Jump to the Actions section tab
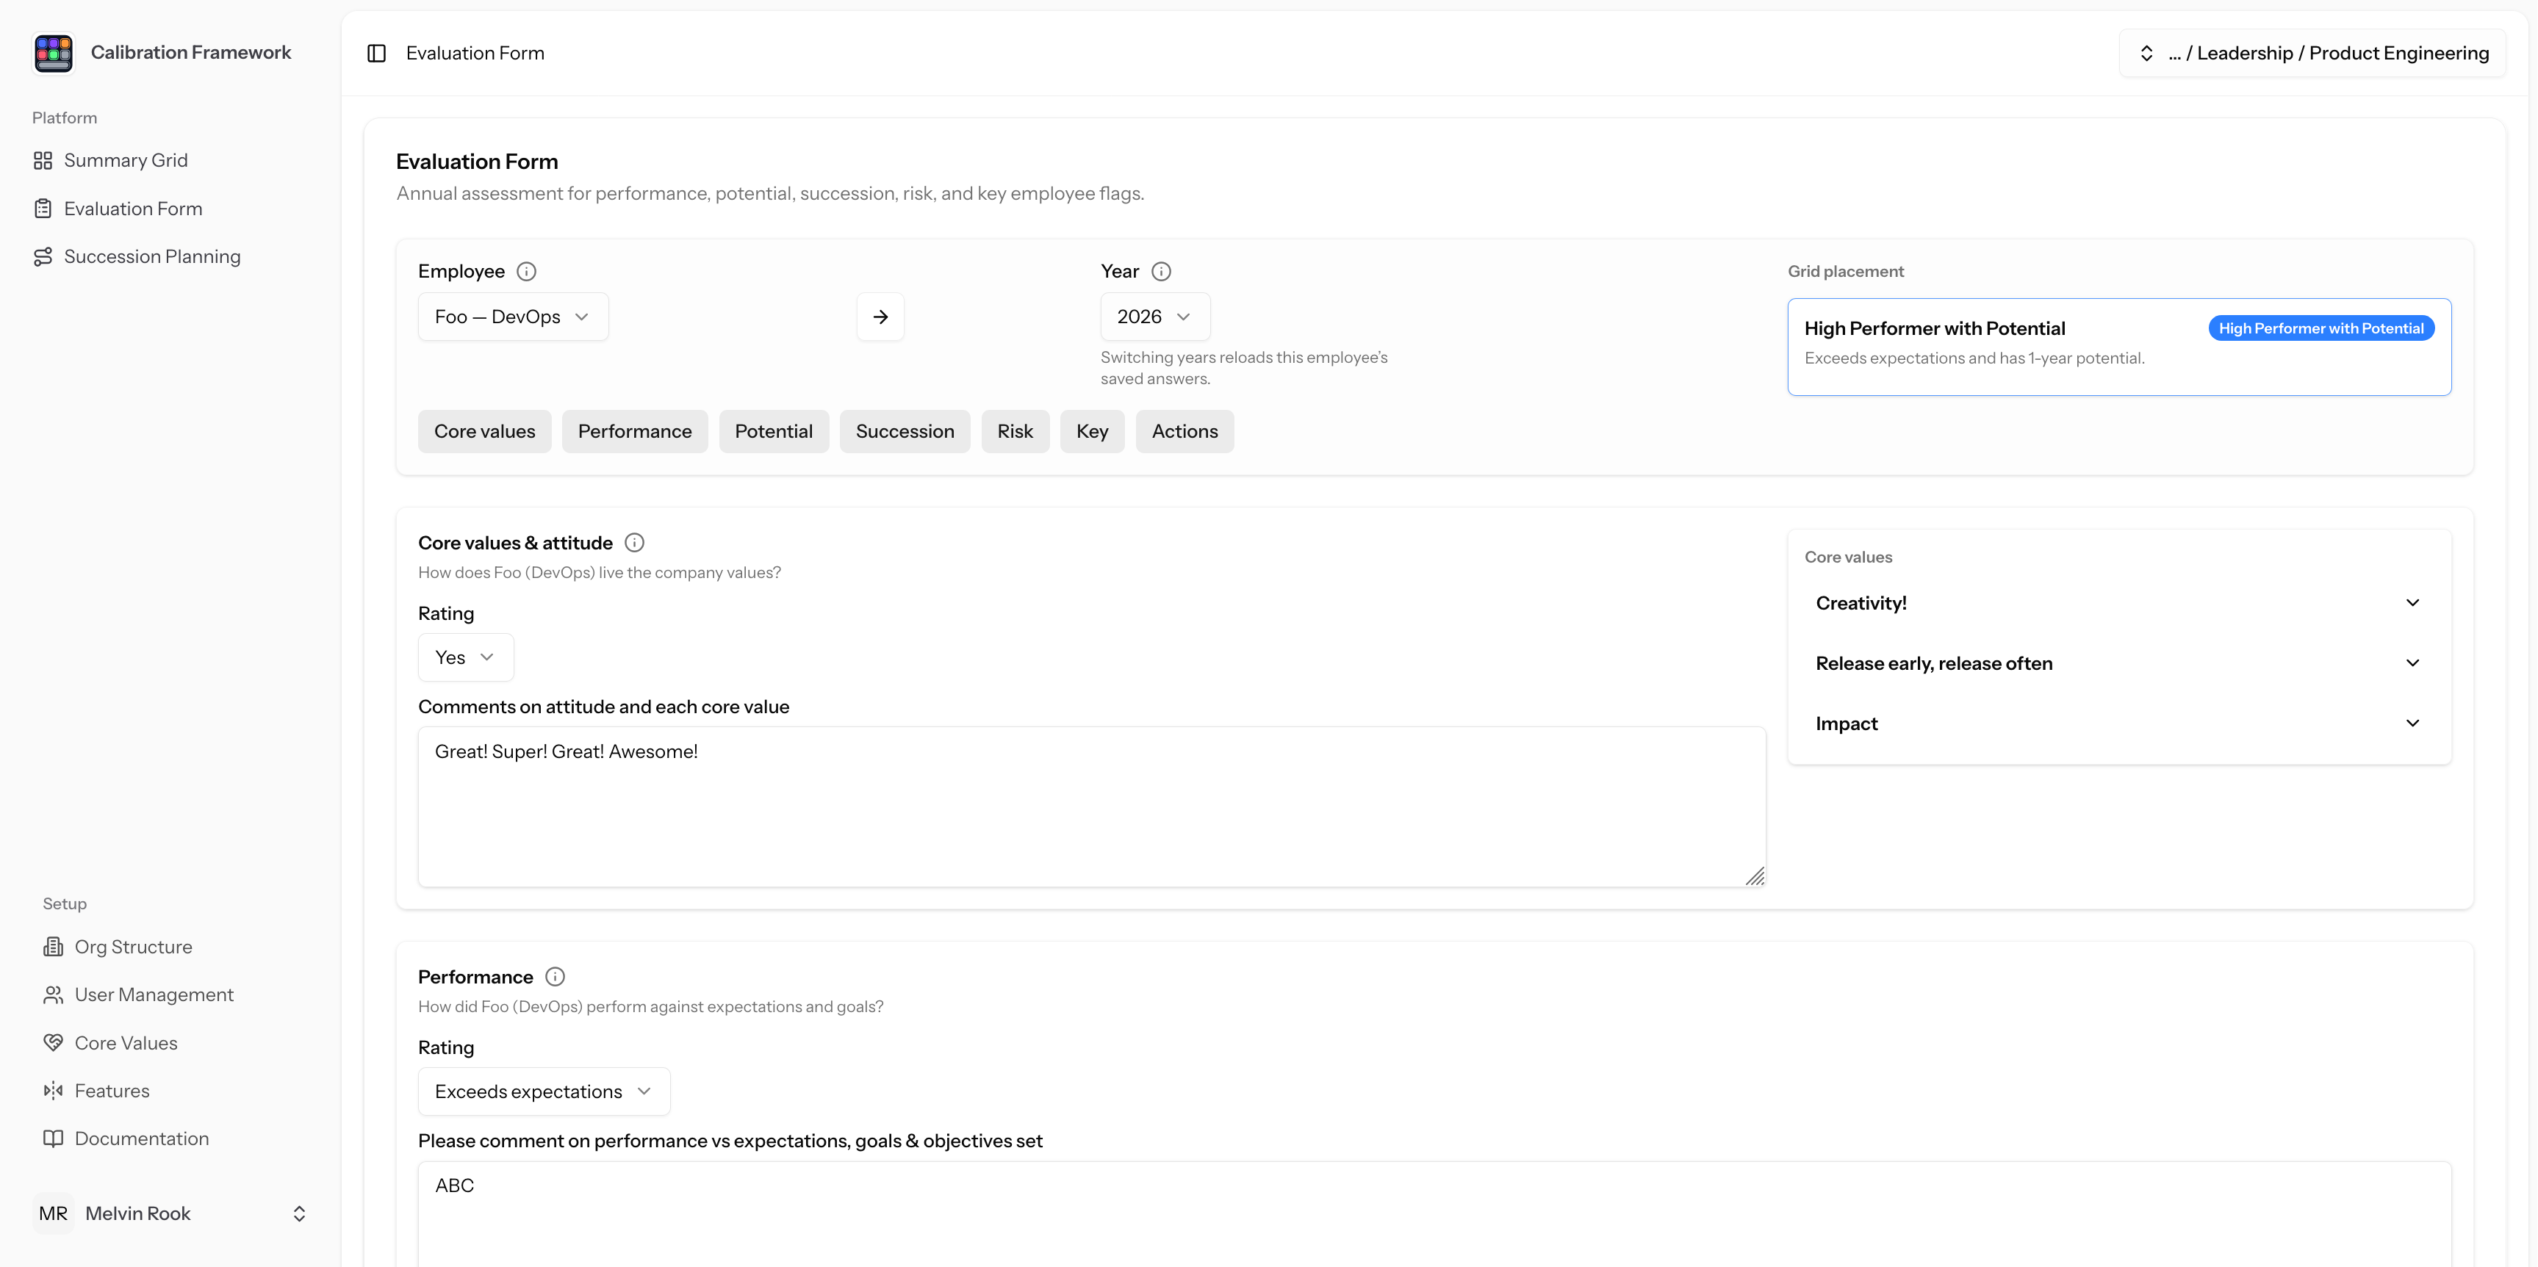This screenshot has width=2538, height=1267. coord(1184,432)
